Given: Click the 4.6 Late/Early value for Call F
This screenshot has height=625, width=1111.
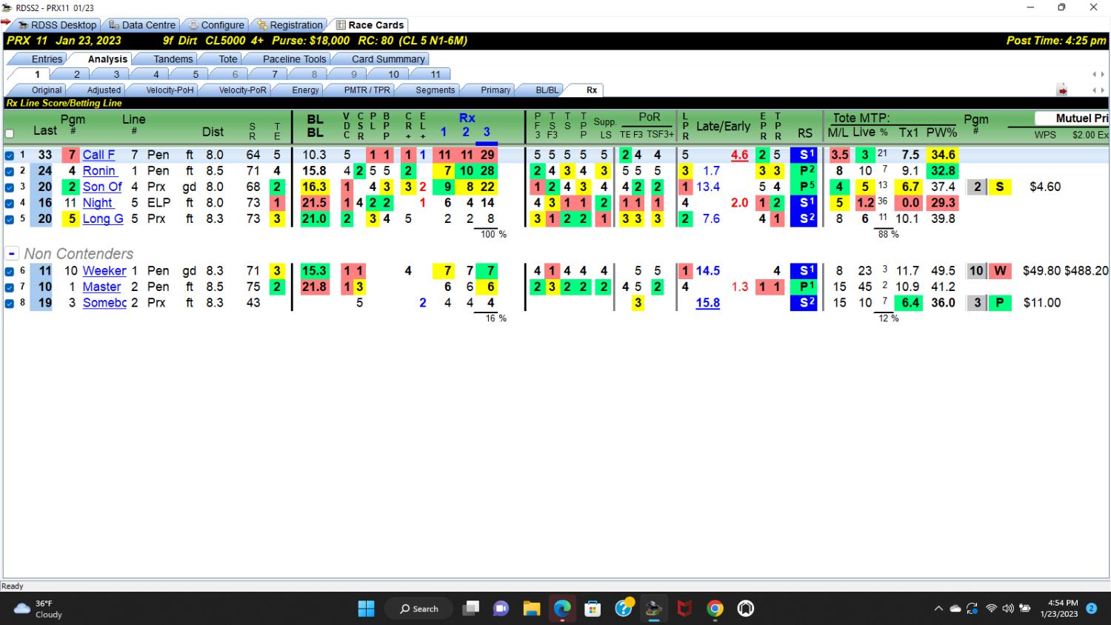Looking at the screenshot, I should (739, 155).
